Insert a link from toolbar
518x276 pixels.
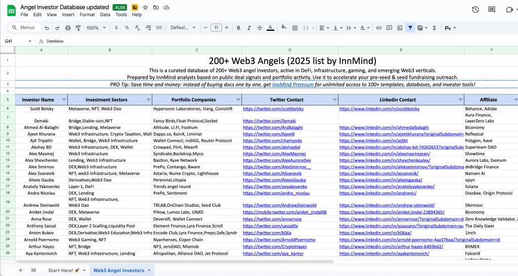tap(379, 28)
